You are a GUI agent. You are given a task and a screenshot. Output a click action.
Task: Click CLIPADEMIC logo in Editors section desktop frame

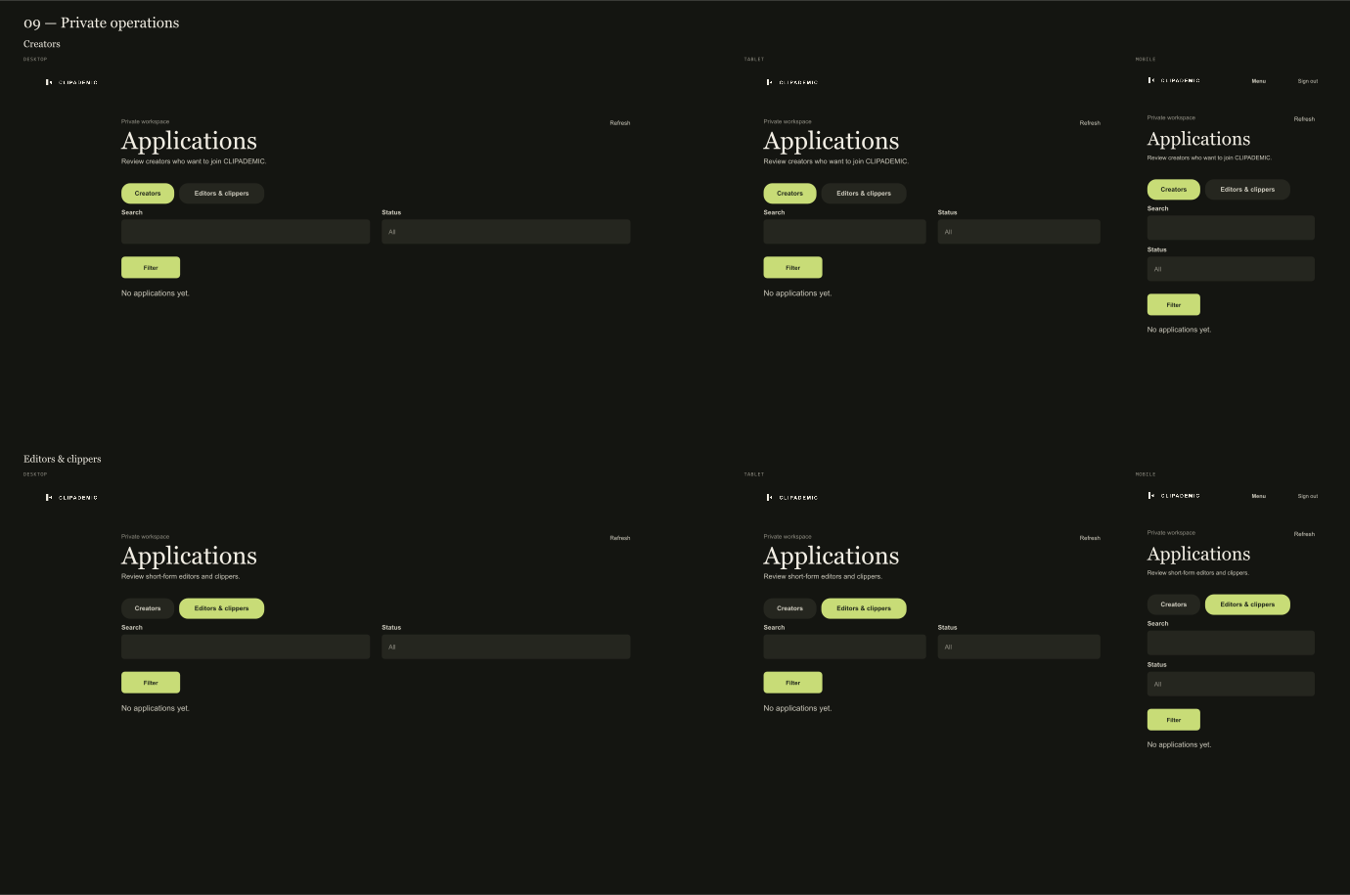tap(71, 497)
